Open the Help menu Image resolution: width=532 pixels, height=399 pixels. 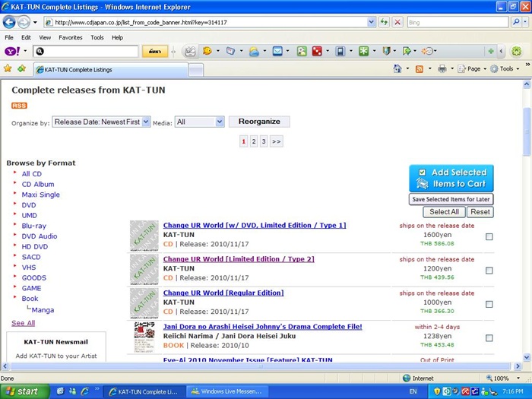tap(117, 38)
